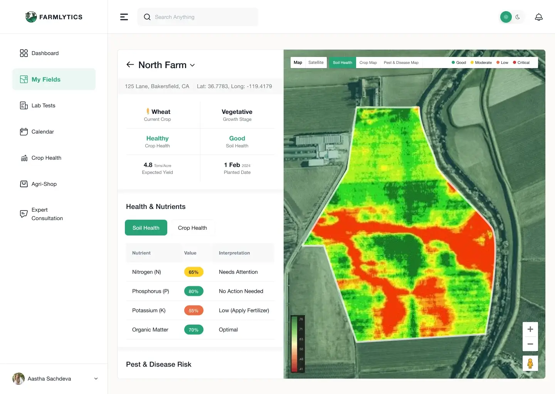The height and width of the screenshot is (394, 555).
Task: Click the hamburger menu icon
Action: (x=124, y=17)
